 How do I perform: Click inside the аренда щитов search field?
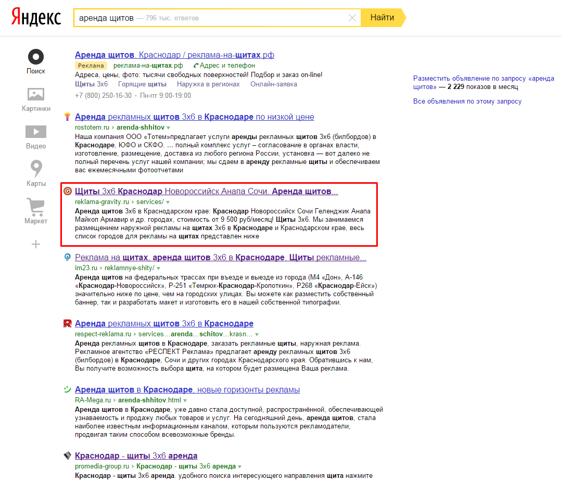211,18
